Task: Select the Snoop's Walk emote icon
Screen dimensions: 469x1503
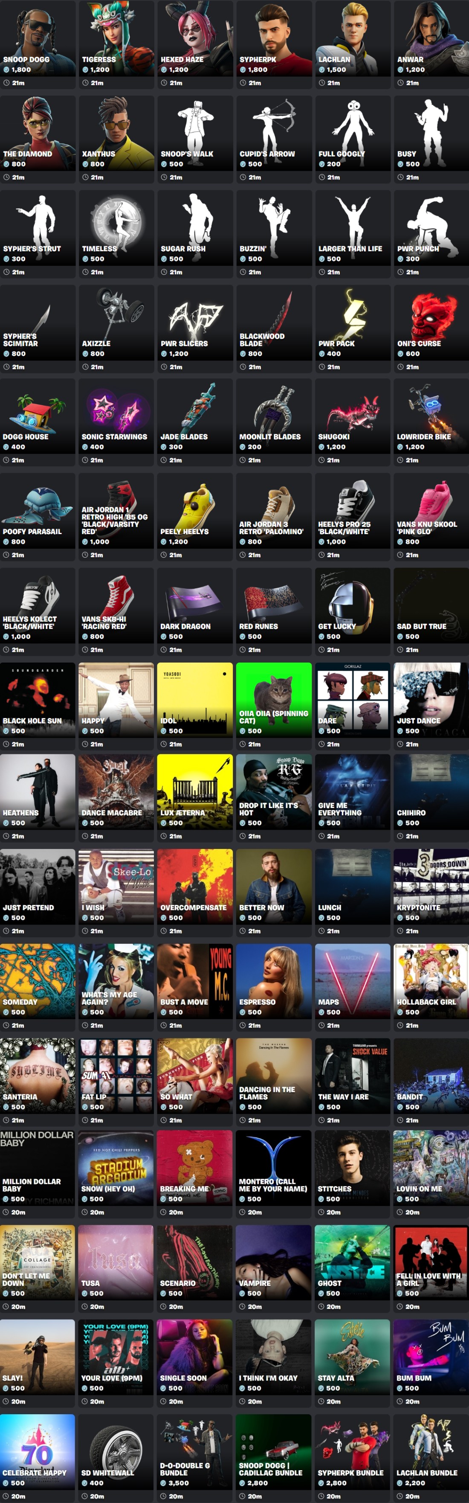Action: [x=195, y=133]
